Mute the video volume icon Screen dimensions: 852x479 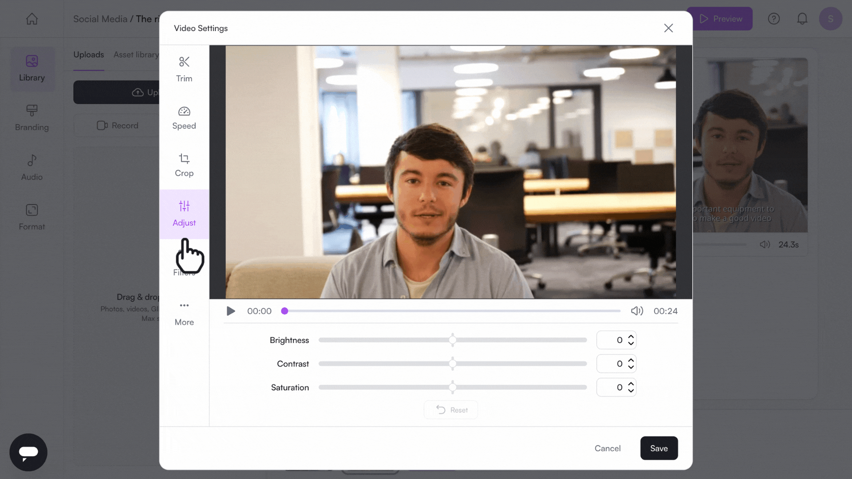637,311
